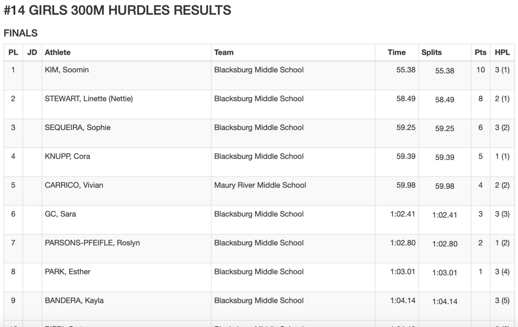The image size is (518, 327).
Task: Click PARK, Esther in the table
Action: pos(68,272)
